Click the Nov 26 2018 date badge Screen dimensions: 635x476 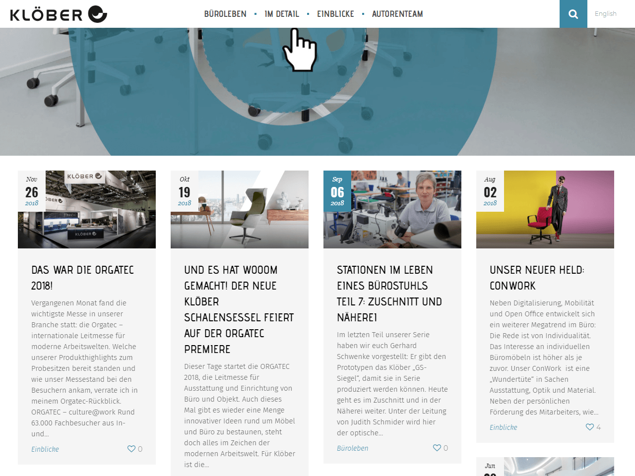(x=32, y=191)
